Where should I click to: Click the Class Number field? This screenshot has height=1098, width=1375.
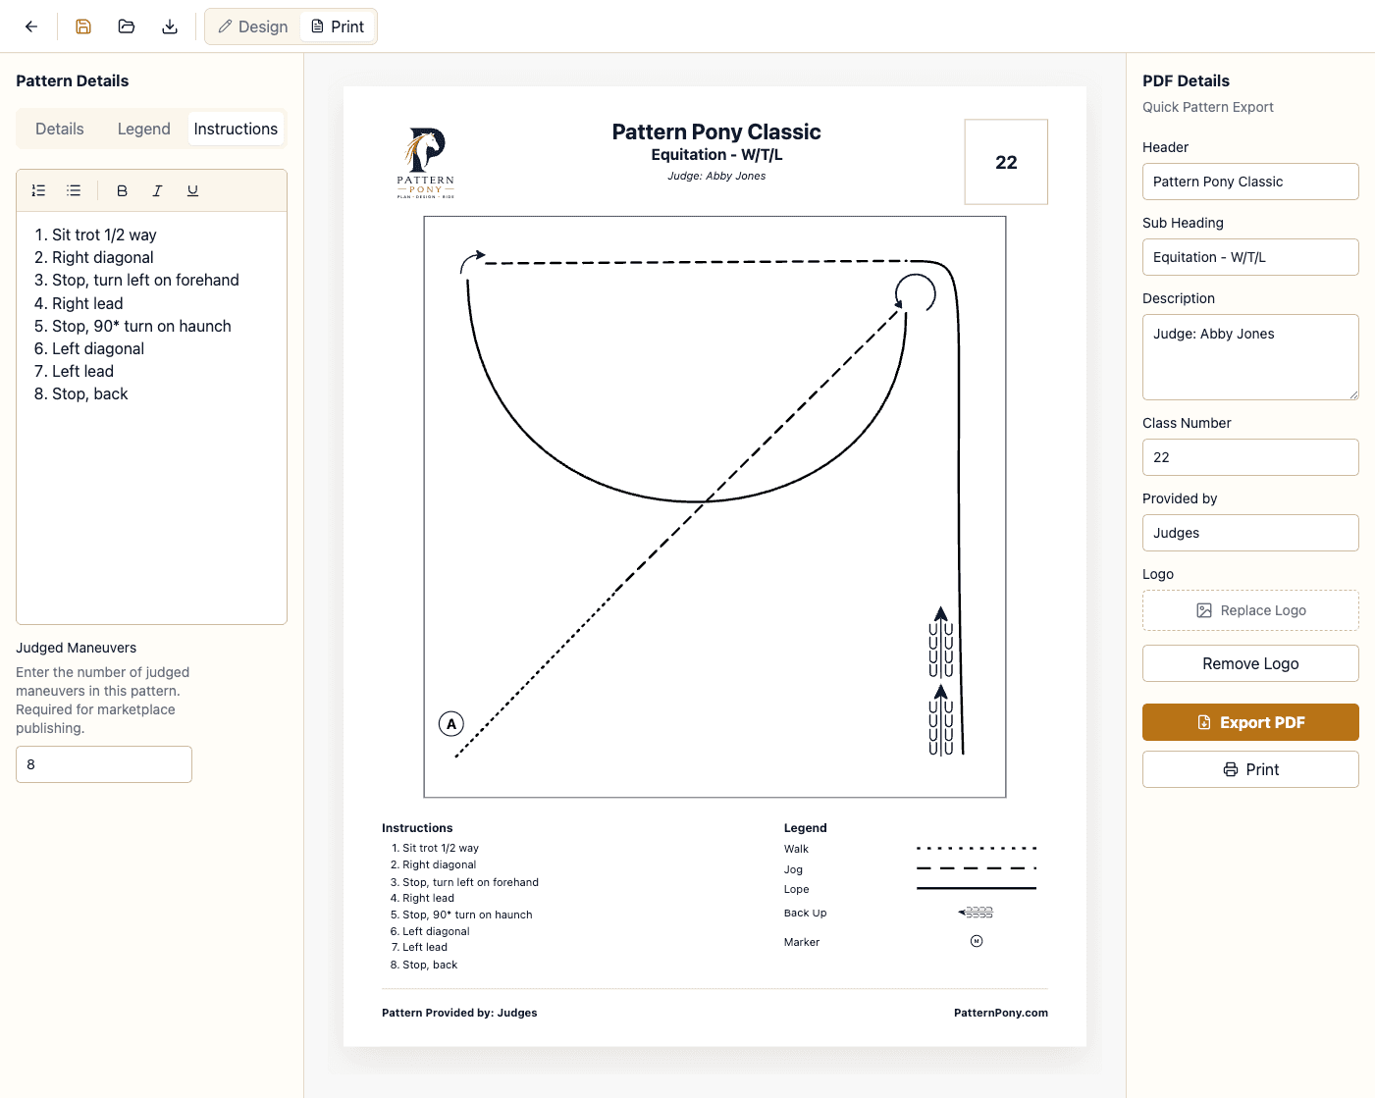1250,457
